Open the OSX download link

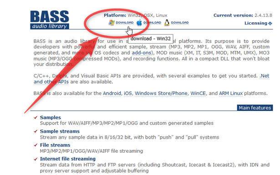click(x=152, y=23)
